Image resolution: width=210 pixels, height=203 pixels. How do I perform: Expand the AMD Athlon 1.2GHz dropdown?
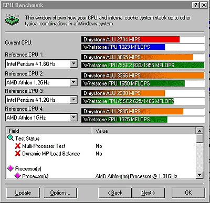(74, 82)
